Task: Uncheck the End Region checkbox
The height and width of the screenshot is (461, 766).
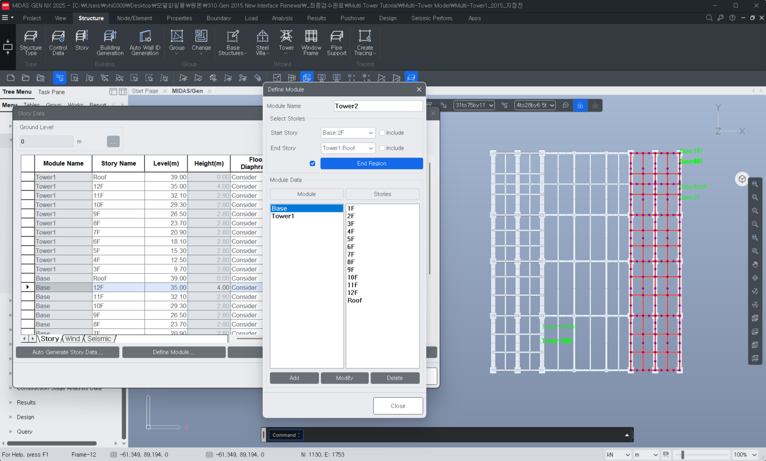Action: 312,164
